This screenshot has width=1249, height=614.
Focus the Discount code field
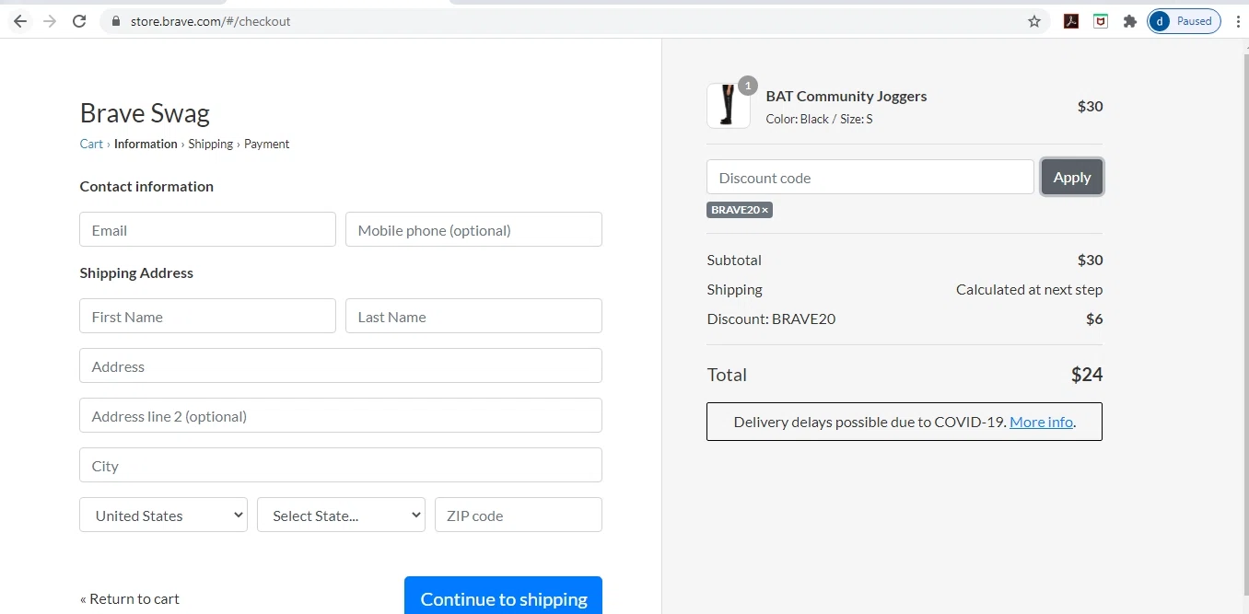pos(870,177)
